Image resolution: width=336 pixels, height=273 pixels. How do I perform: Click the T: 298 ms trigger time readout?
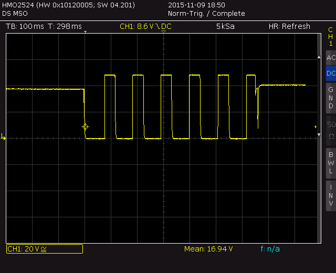click(x=65, y=26)
